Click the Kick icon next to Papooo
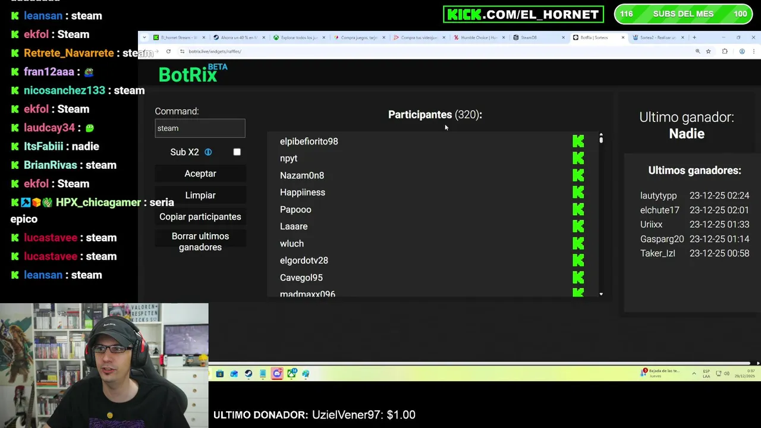 pos(578,209)
